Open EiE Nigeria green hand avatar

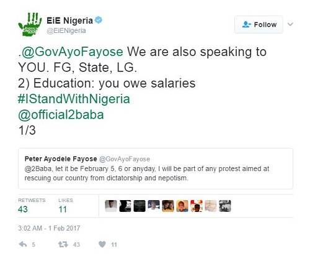click(30, 24)
